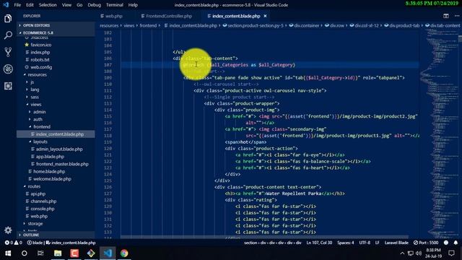Open frontend_master.blade.php file
The width and height of the screenshot is (462, 260).
click(x=62, y=164)
